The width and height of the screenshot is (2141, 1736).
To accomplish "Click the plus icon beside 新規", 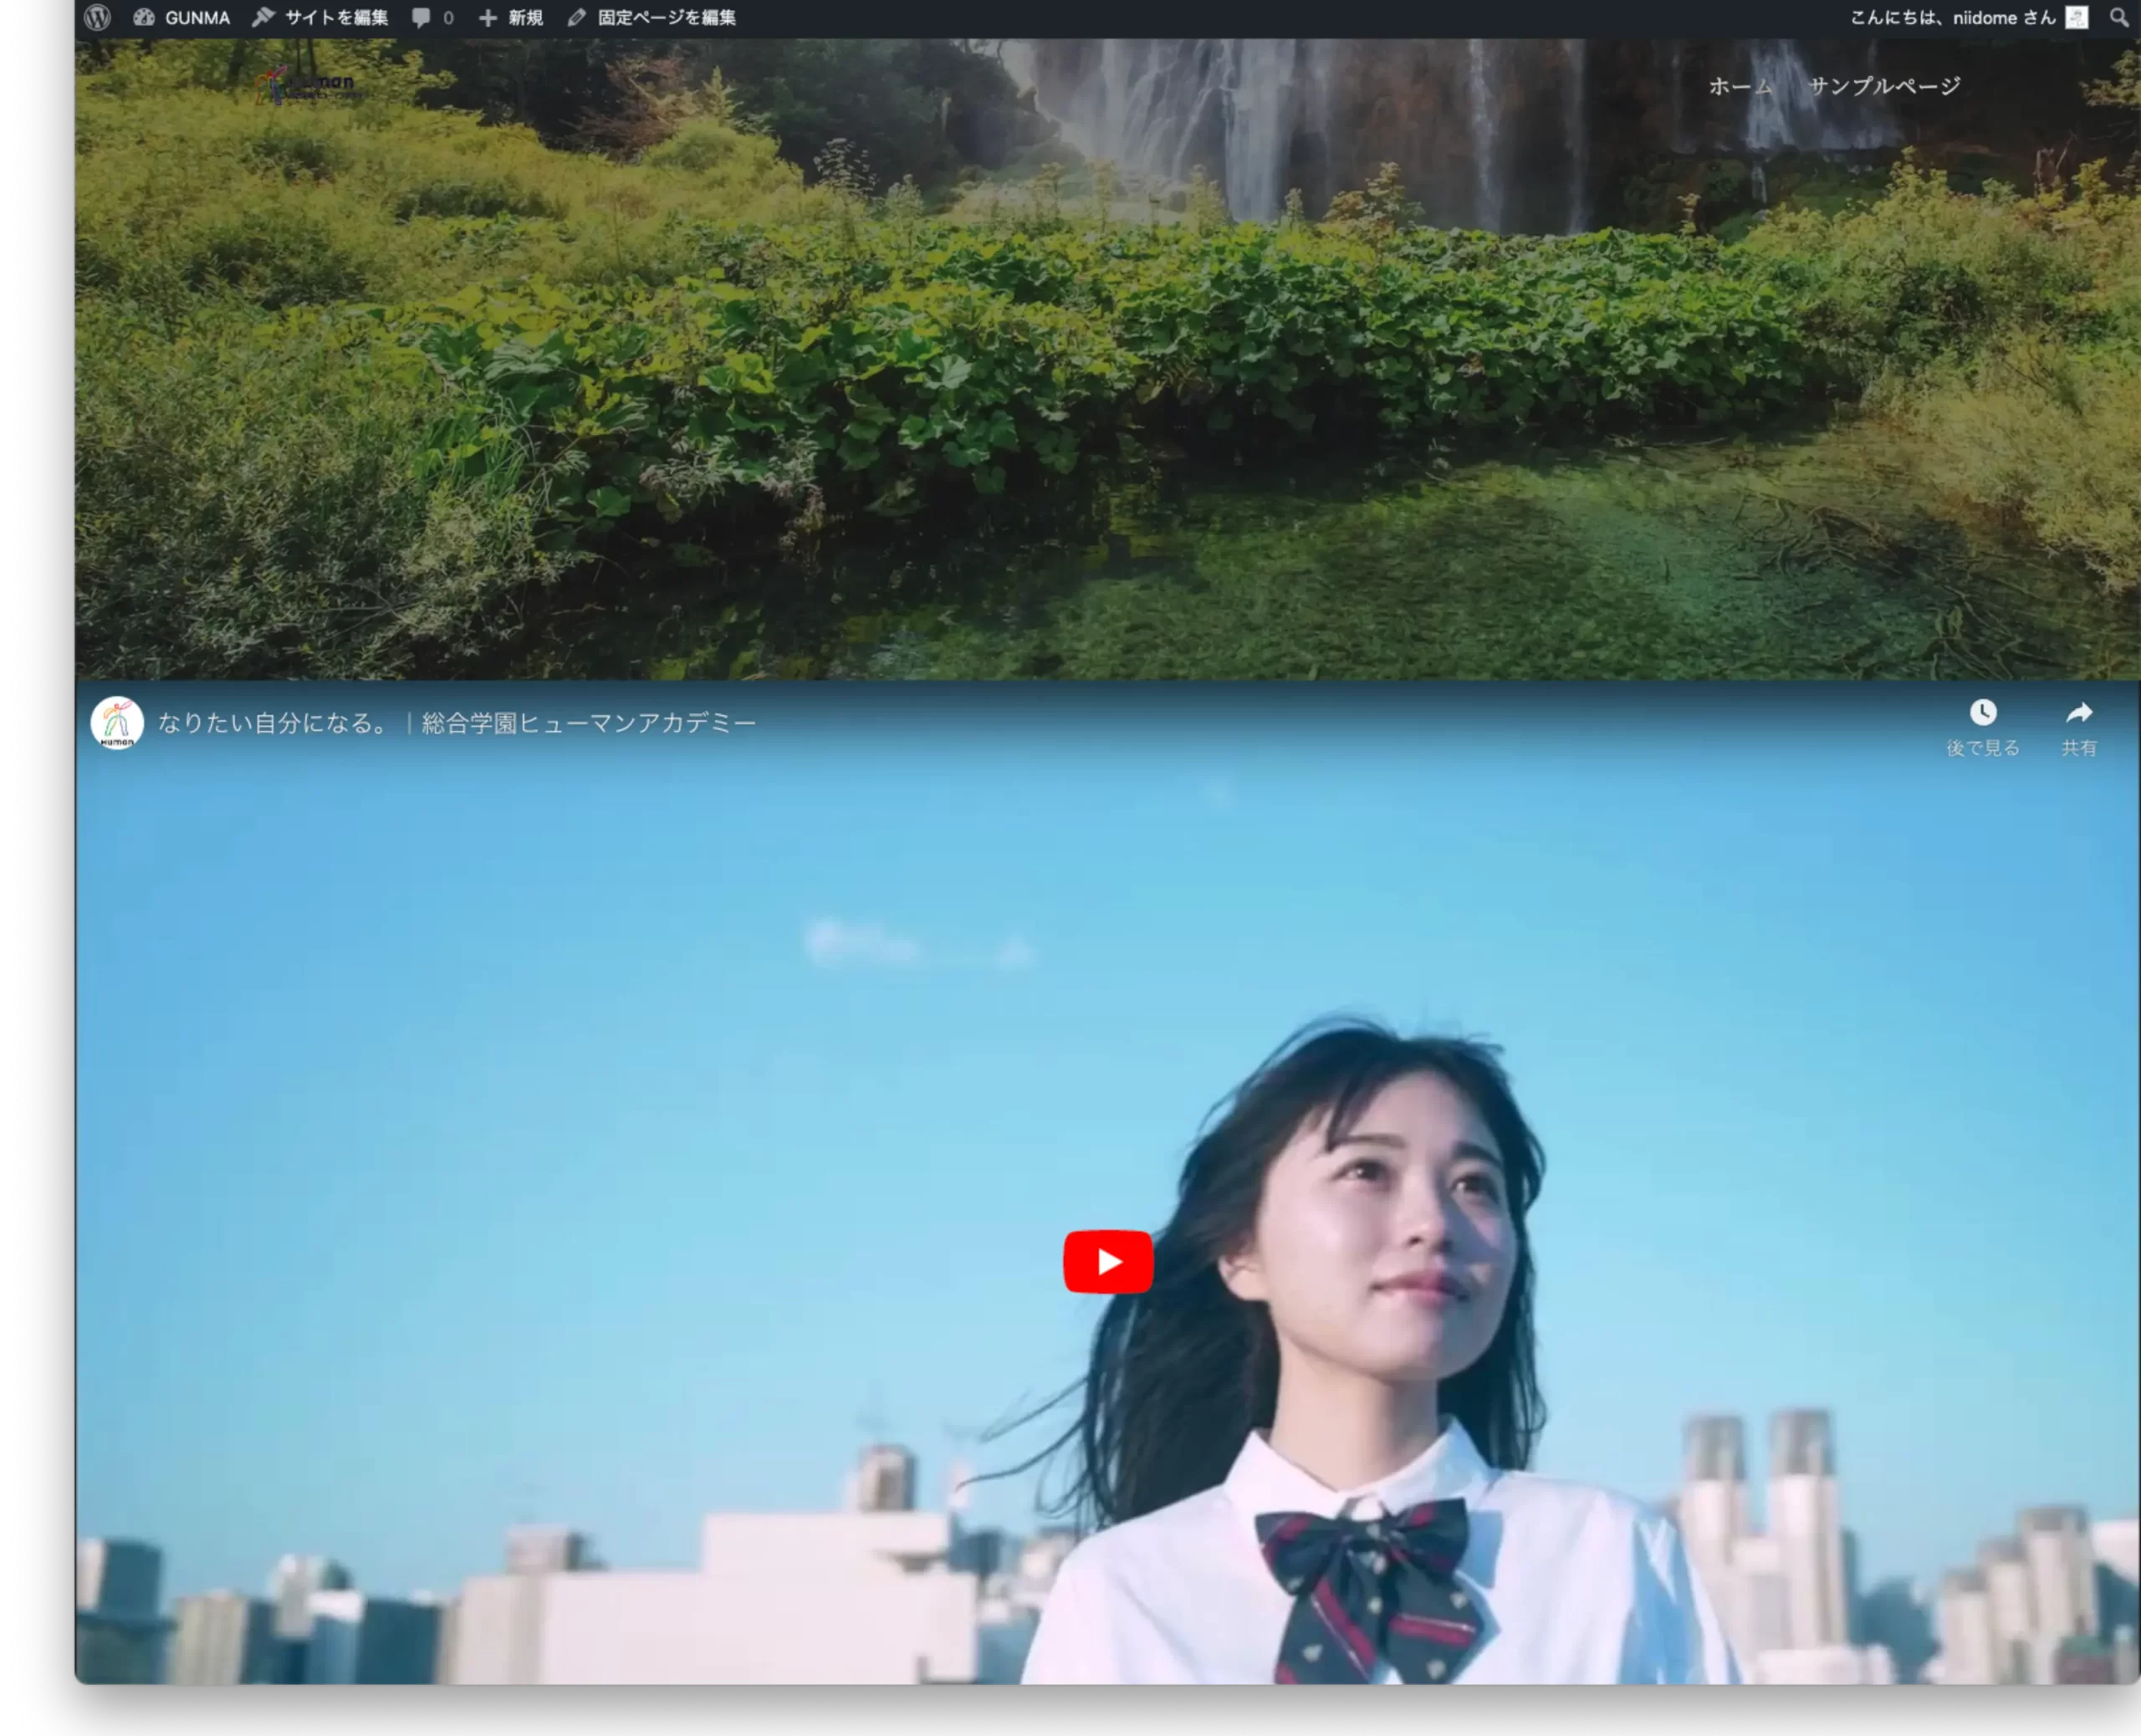I will click(x=487, y=17).
